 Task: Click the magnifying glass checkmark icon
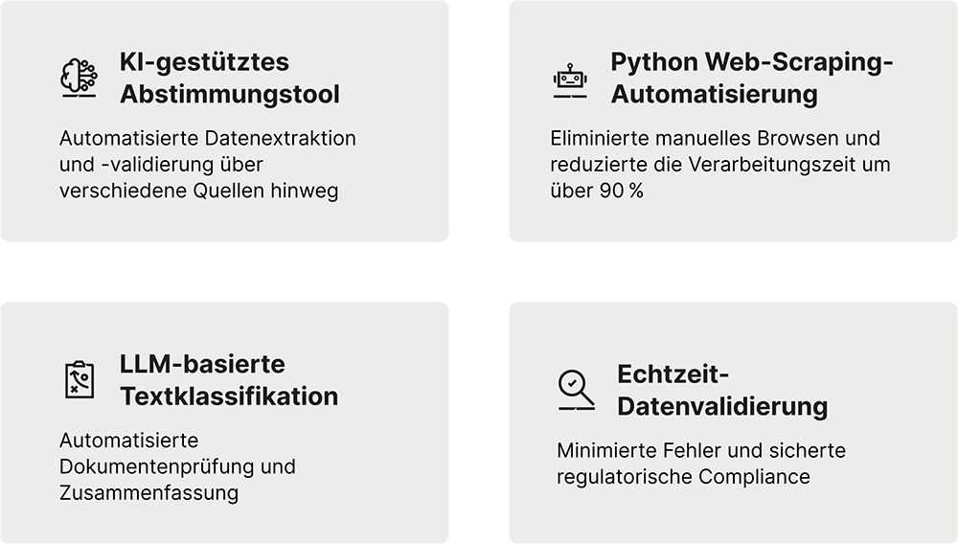point(576,390)
